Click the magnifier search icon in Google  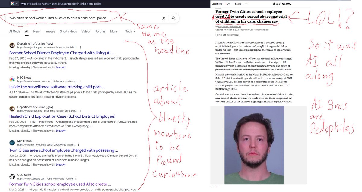174,18
